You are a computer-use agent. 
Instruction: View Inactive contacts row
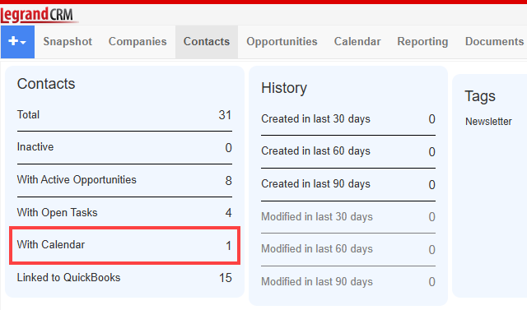pos(124,147)
